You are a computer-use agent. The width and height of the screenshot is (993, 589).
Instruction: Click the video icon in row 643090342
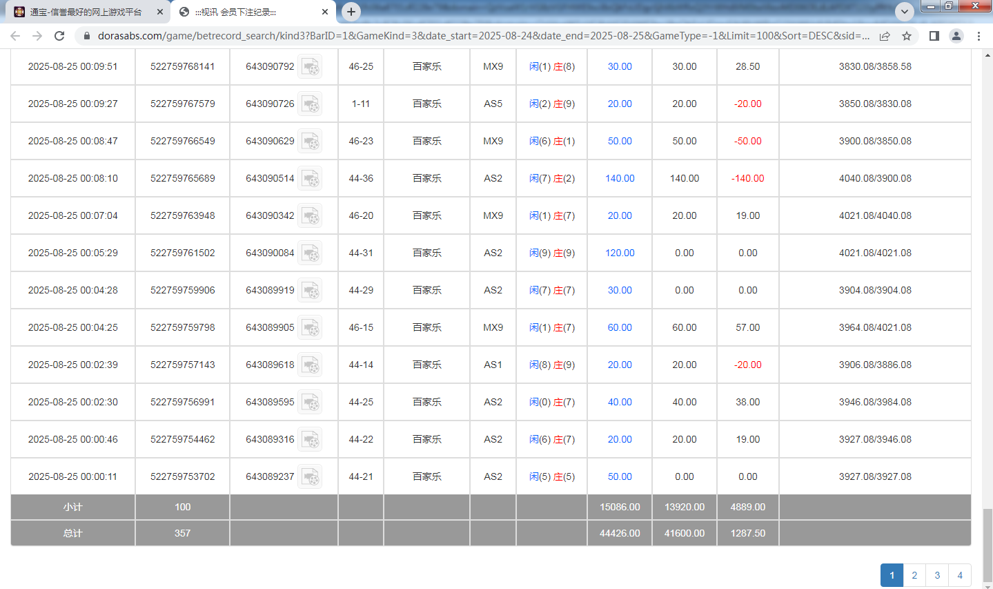click(x=311, y=215)
